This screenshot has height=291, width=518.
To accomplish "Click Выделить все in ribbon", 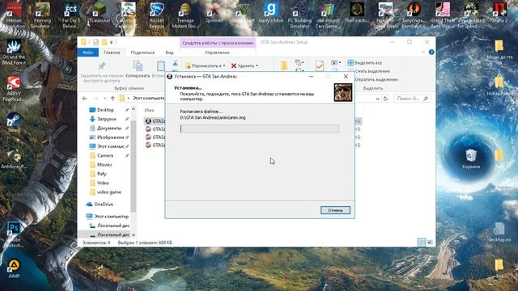I will pyautogui.click(x=365, y=63).
